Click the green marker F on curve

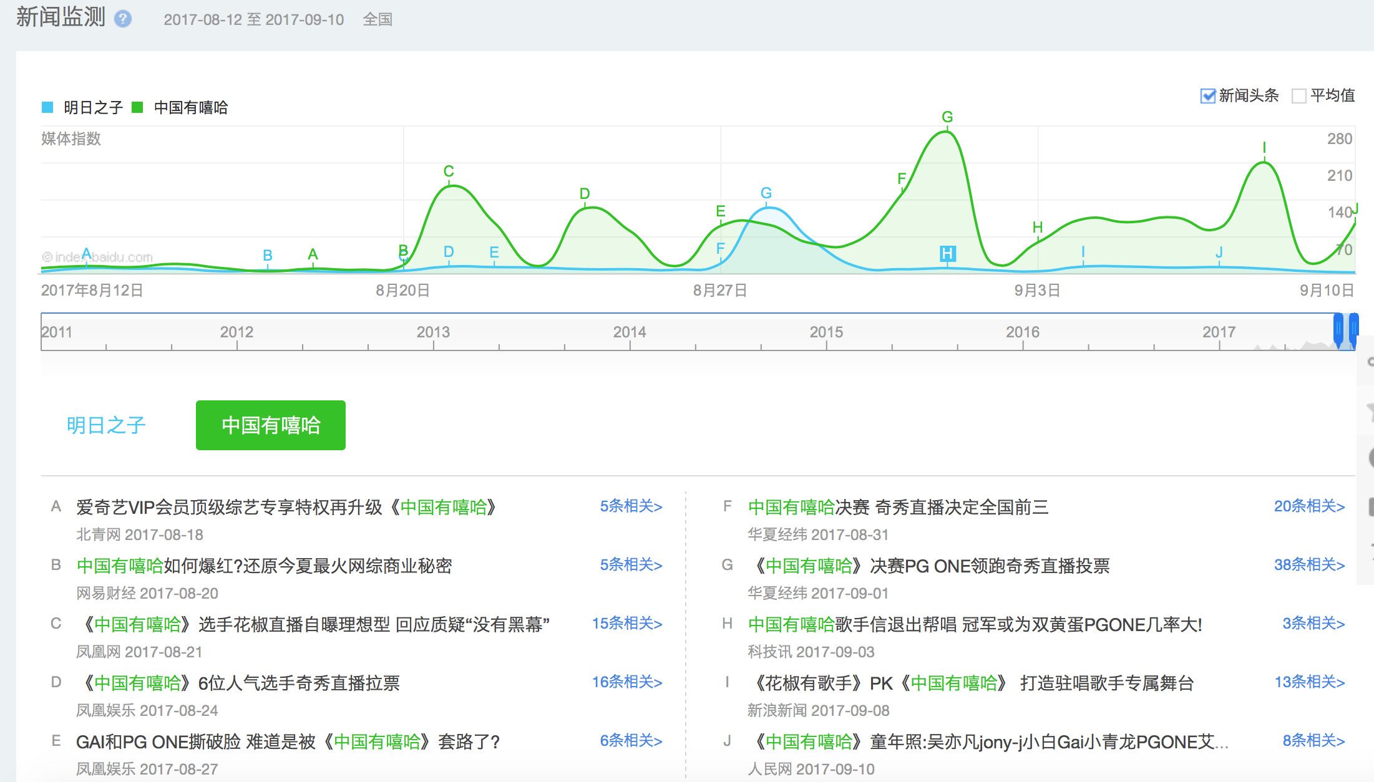pyautogui.click(x=902, y=179)
